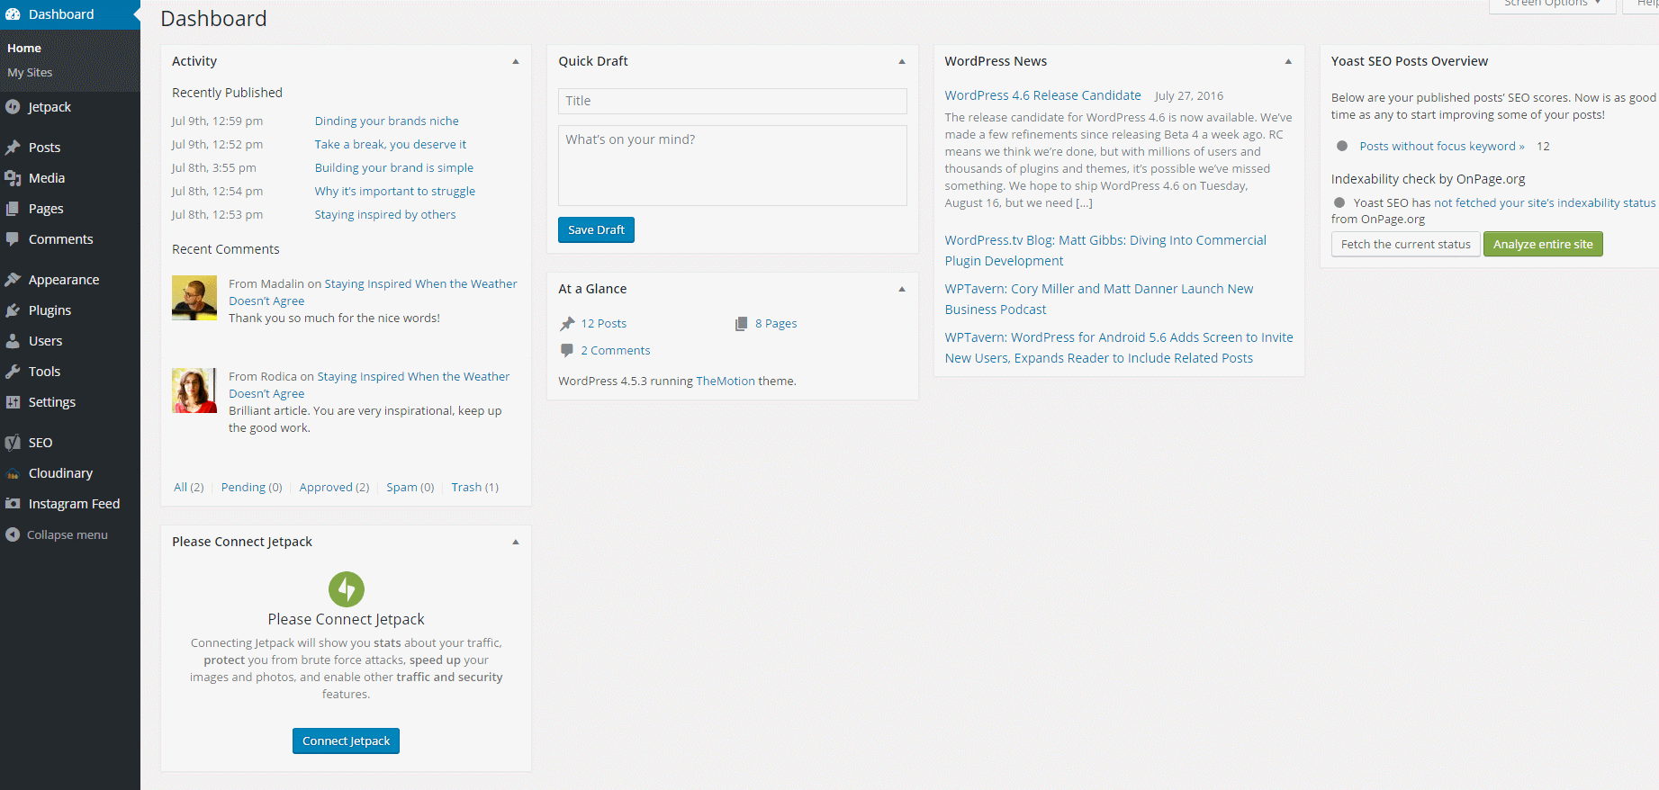
Task: Open 'Why it's important to struggle' post
Action: pos(395,191)
